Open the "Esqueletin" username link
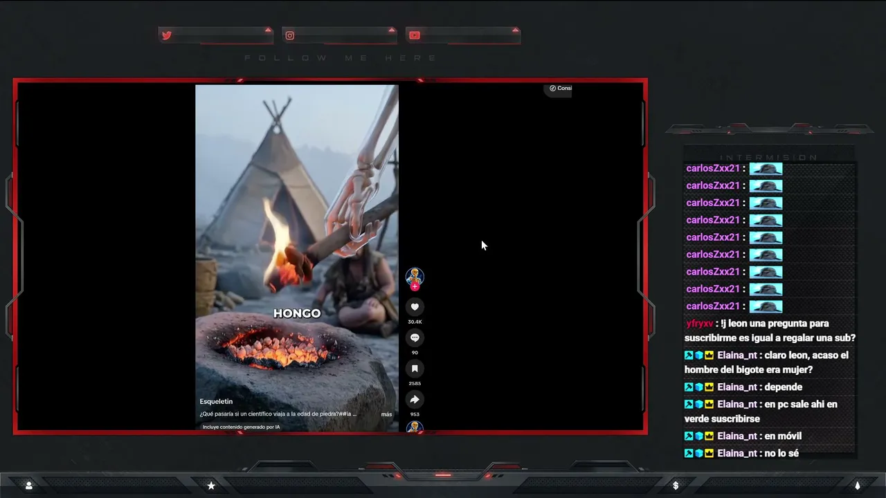 pos(216,402)
